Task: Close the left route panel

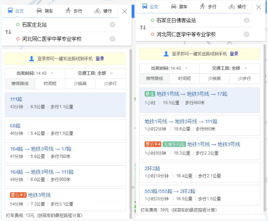Action: [125, 11]
